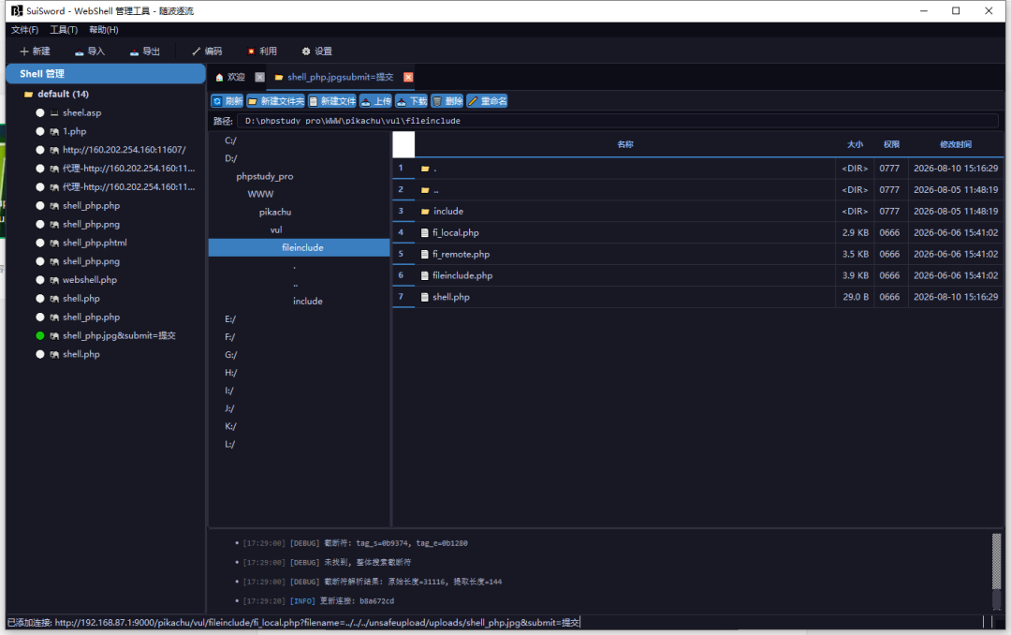The width and height of the screenshot is (1011, 635).
Task: Click the 新建文件夹 new folder button
Action: tap(275, 101)
